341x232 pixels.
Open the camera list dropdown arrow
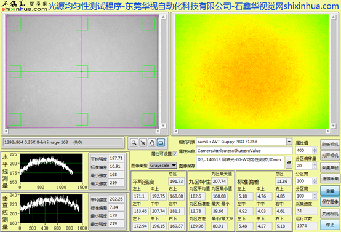click(289, 142)
